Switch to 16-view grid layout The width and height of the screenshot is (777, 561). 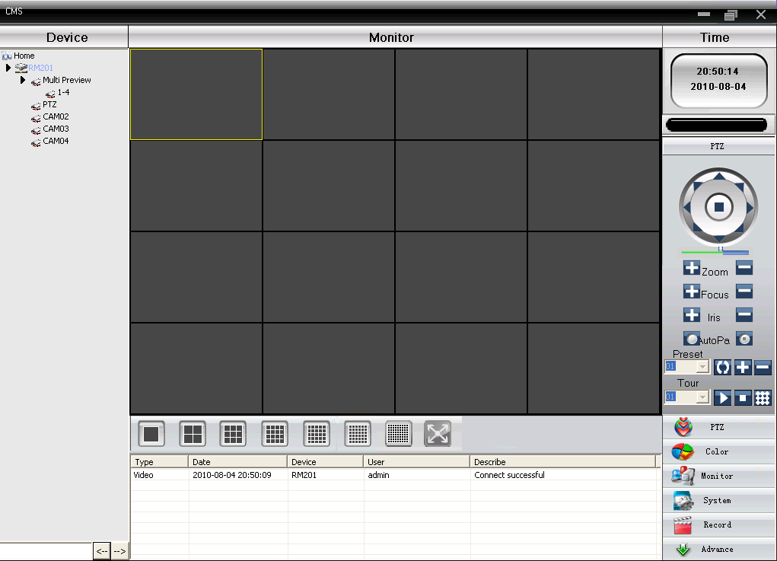[275, 434]
